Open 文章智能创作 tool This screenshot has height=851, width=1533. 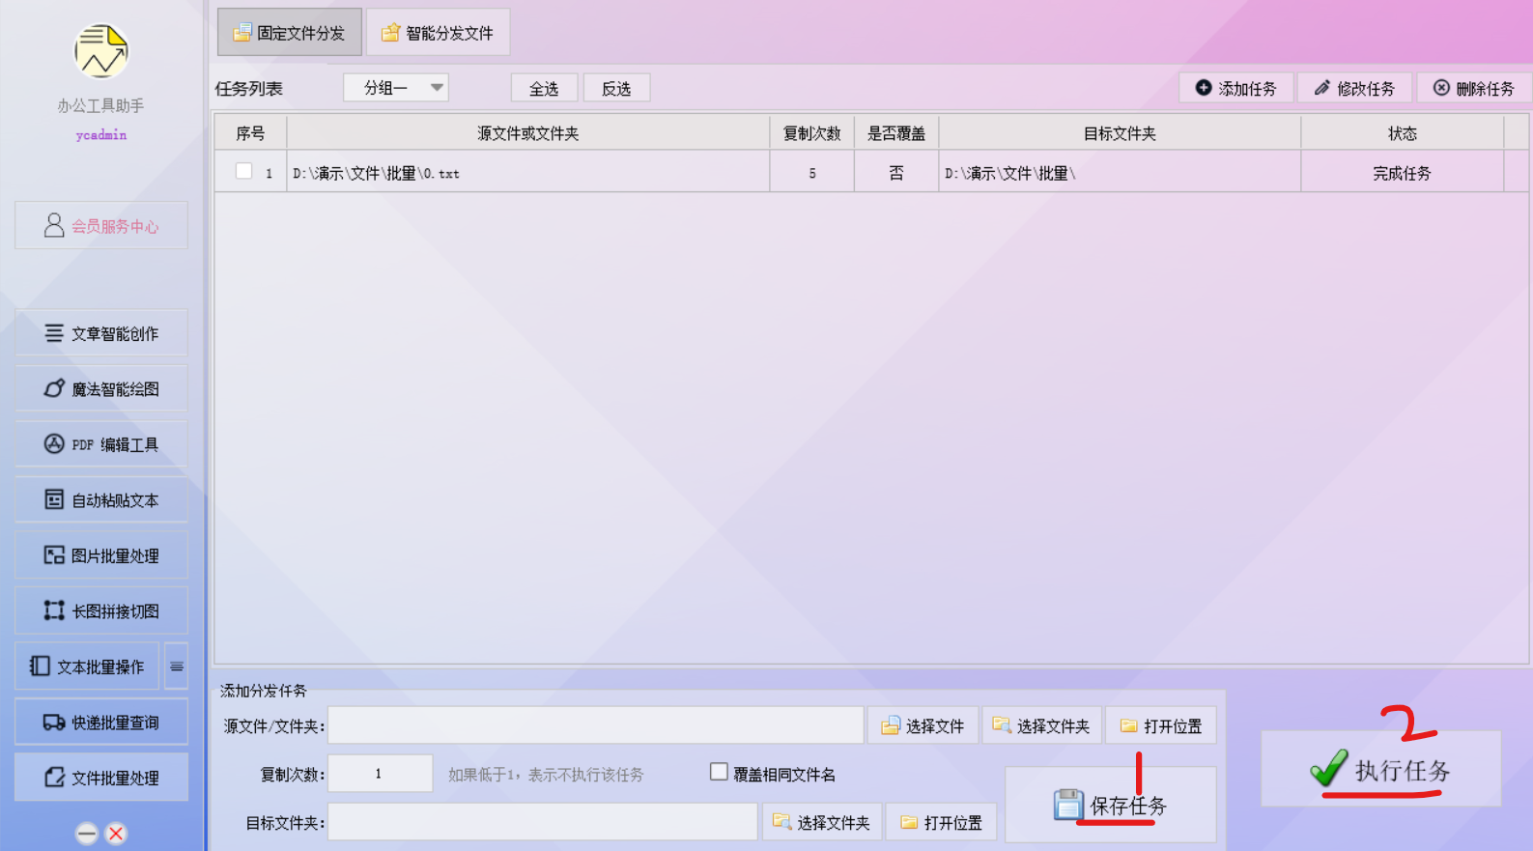click(101, 333)
